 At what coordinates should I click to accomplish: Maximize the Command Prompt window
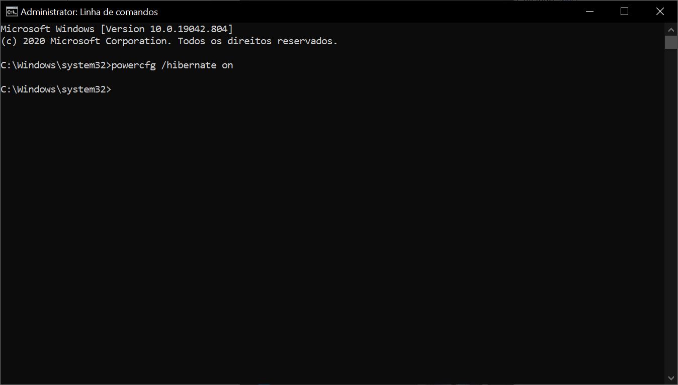624,12
